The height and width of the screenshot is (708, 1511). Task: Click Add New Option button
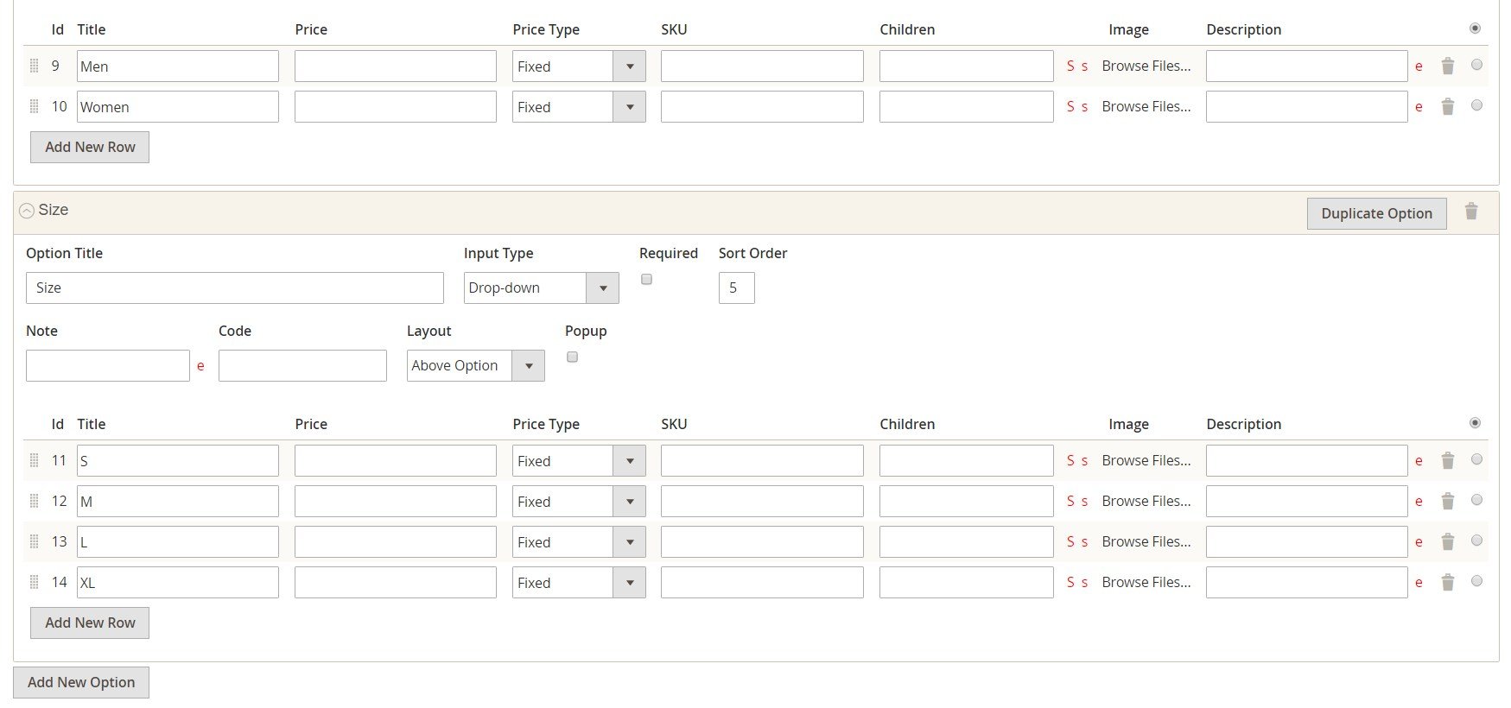tap(81, 682)
